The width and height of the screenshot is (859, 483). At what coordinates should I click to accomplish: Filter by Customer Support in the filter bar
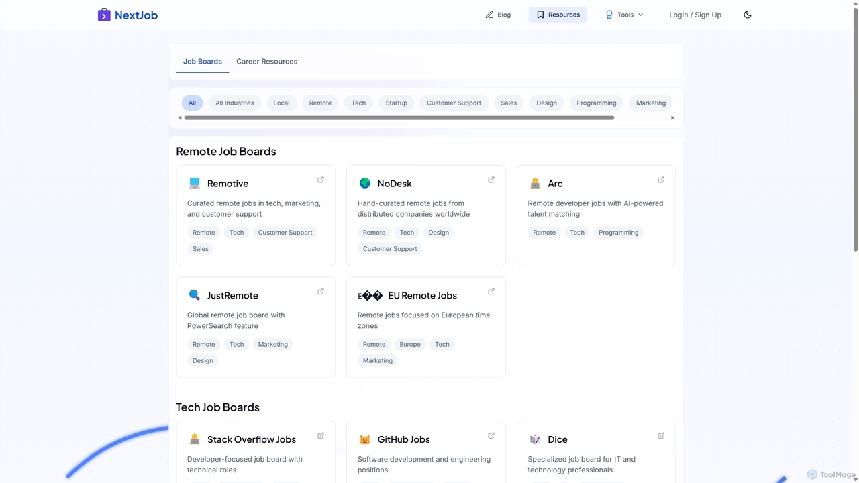(454, 103)
